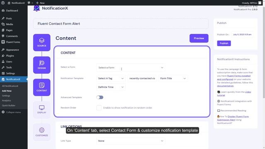Open the Form Title dropdown
The width and height of the screenshot is (265, 149).
(x=173, y=78)
